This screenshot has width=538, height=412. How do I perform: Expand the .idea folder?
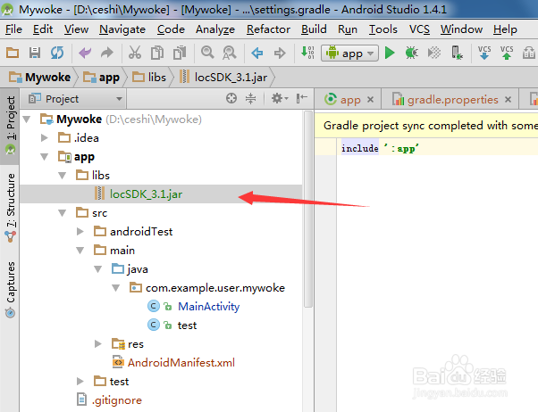point(45,138)
